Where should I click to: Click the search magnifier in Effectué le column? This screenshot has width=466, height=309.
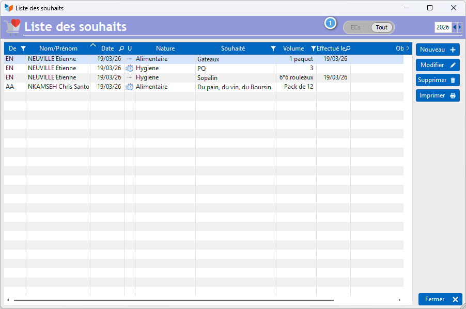[348, 48]
